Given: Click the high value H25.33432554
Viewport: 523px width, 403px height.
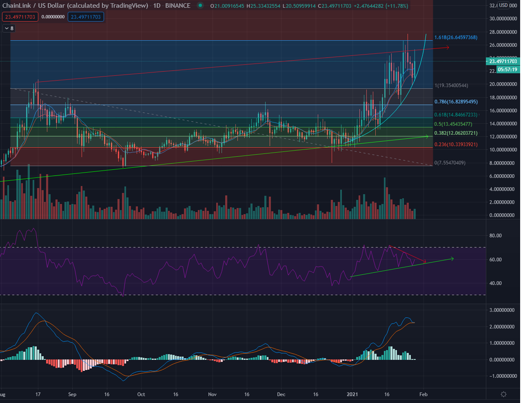Looking at the screenshot, I should tap(263, 6).
